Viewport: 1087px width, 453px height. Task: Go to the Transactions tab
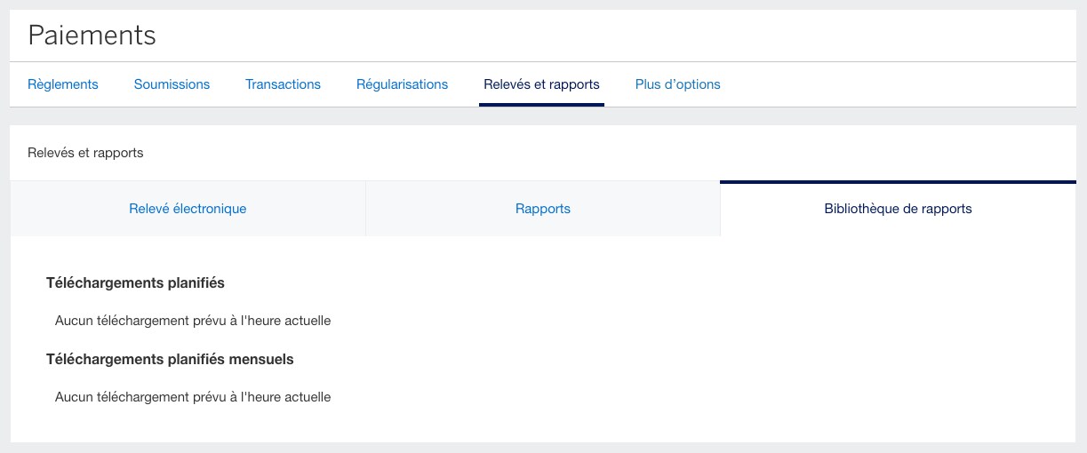point(283,84)
